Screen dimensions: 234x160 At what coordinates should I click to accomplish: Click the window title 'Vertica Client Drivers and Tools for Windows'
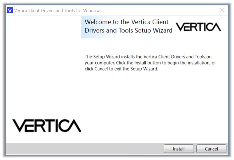(x=58, y=11)
